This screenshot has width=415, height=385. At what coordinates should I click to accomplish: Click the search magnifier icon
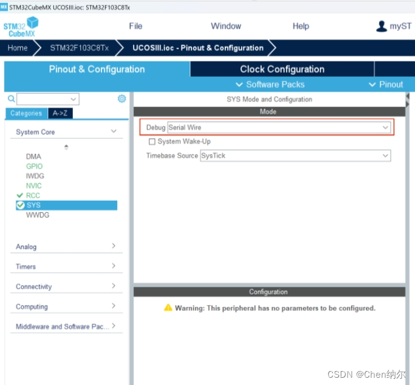click(12, 99)
